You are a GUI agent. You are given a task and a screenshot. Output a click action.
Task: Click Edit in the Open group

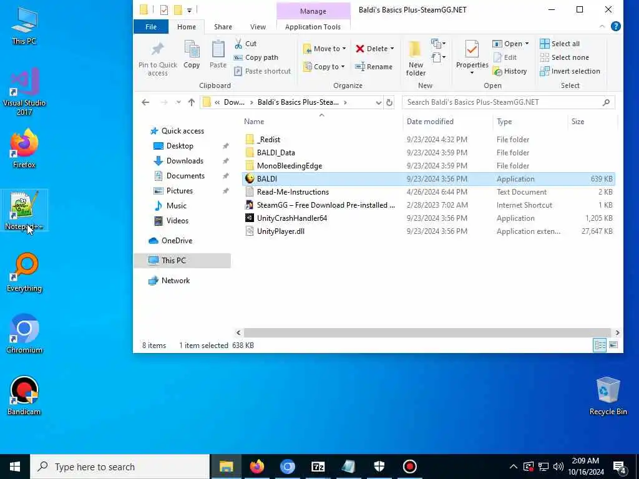click(x=505, y=57)
